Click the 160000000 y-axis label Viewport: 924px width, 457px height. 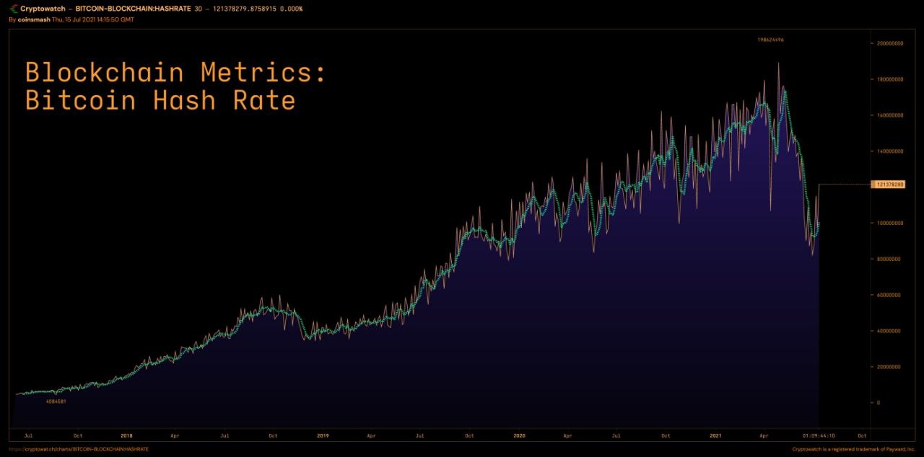889,115
